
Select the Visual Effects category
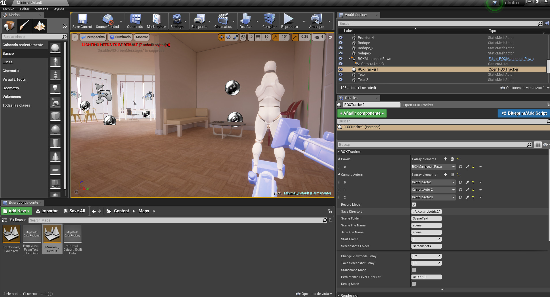pos(24,80)
